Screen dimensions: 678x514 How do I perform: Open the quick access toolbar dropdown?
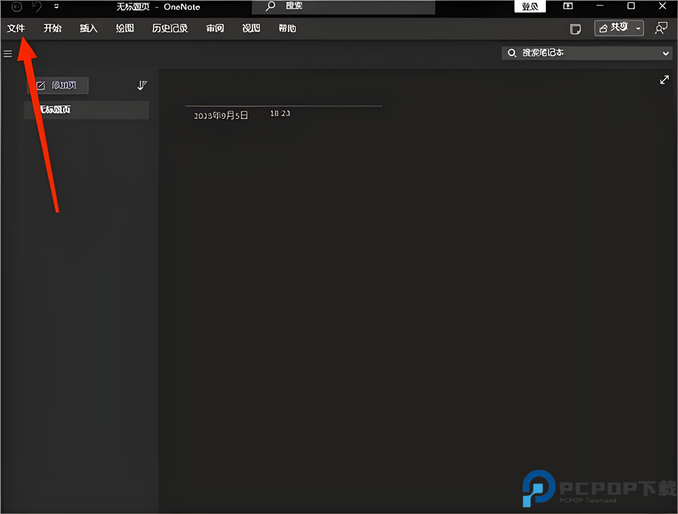click(56, 6)
